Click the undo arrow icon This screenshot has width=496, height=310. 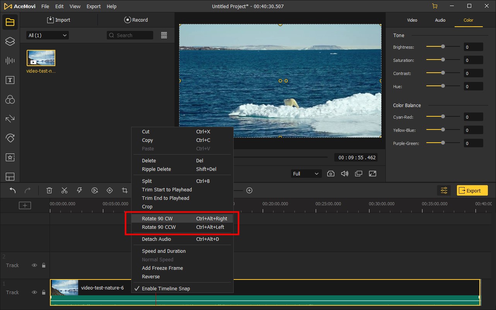click(x=13, y=190)
